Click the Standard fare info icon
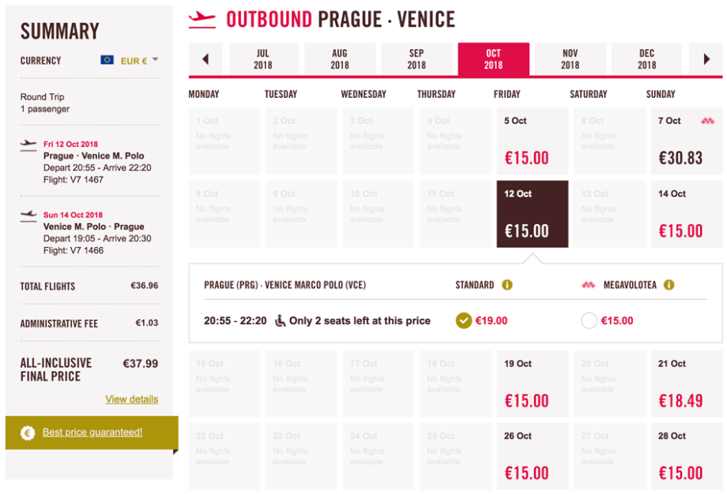This screenshot has height=494, width=727. tap(507, 285)
